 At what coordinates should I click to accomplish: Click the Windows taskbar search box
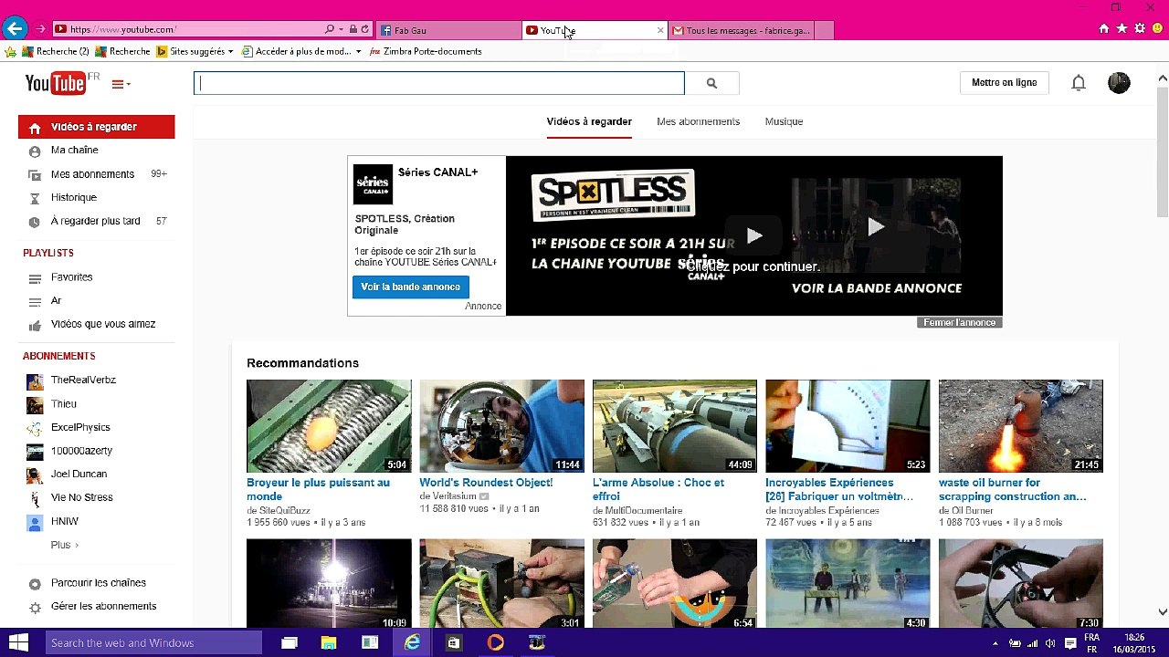(x=153, y=642)
